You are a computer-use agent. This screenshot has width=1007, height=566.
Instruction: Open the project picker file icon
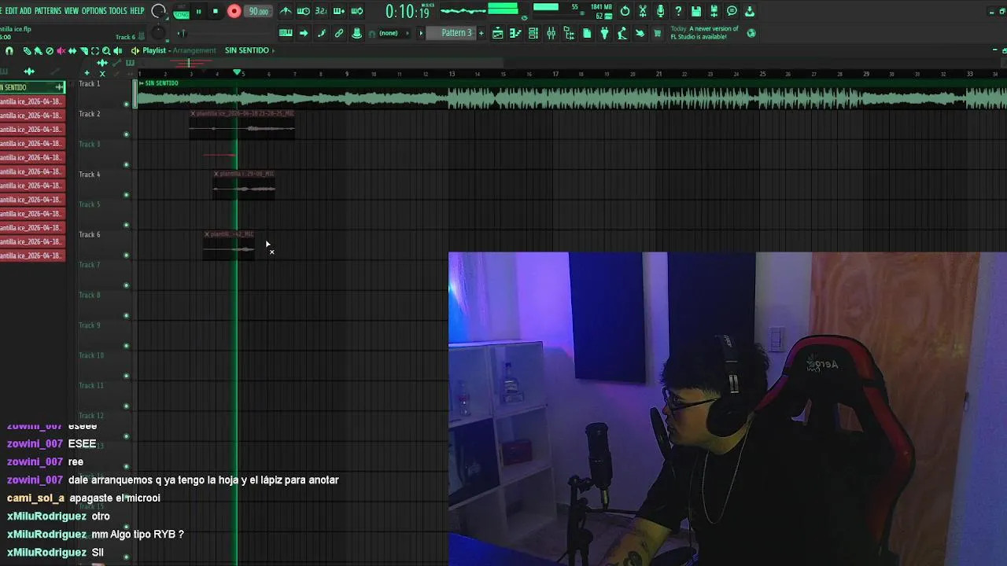tap(587, 33)
